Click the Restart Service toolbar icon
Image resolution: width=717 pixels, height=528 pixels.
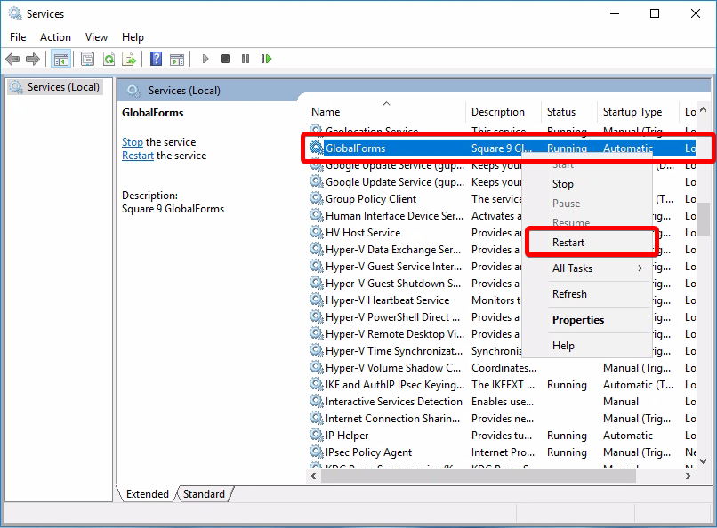click(x=266, y=59)
